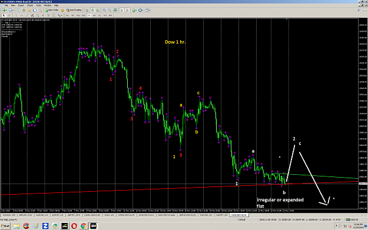This screenshot has height=230, width=368.
Task: Select the trendline drawing tool
Action: [27, 15]
